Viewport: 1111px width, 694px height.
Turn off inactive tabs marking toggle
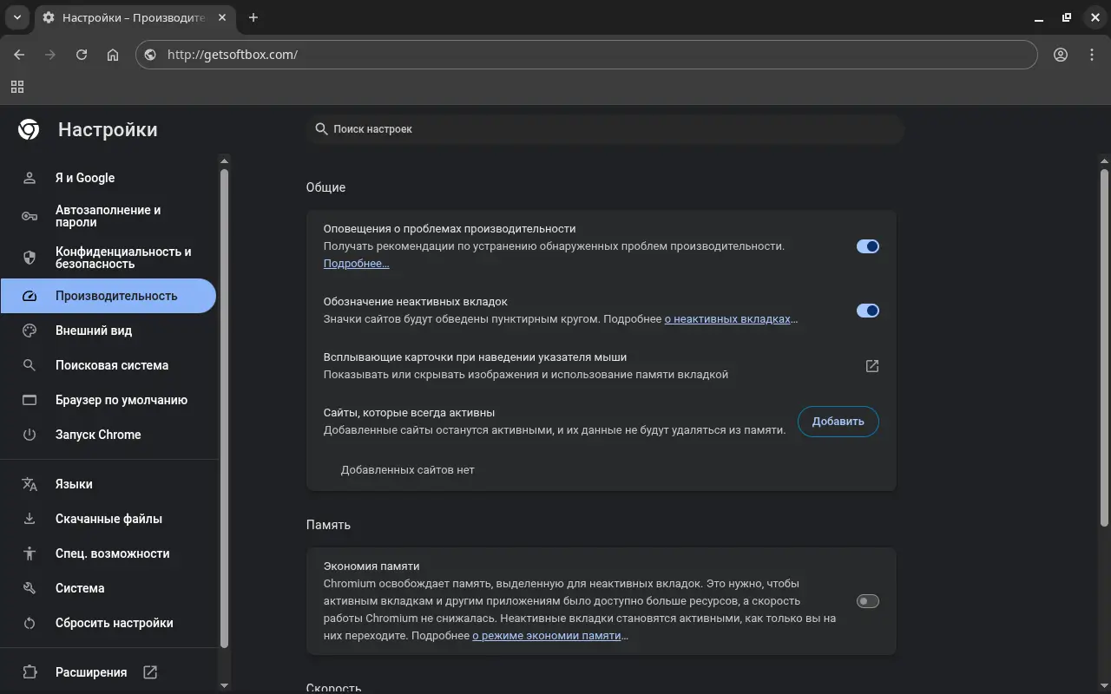[x=867, y=311]
